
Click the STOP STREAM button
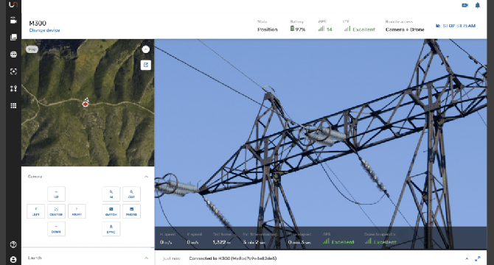456,26
